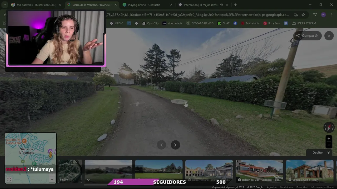Open the Google Docs bookmark icon
This screenshot has height=189, width=337.
click(x=286, y=23)
